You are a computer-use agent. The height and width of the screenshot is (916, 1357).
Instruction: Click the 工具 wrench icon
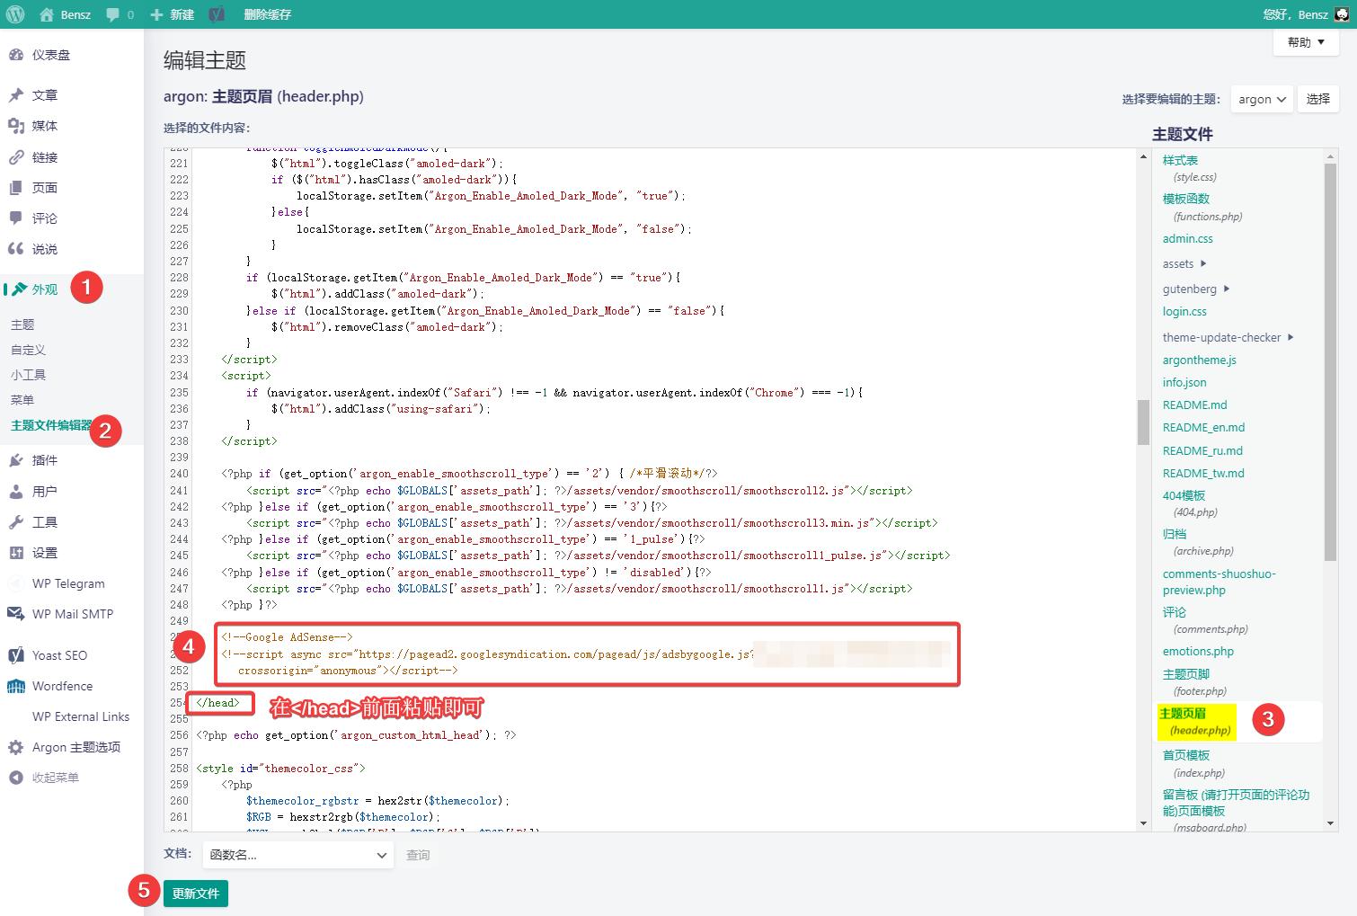click(x=16, y=522)
